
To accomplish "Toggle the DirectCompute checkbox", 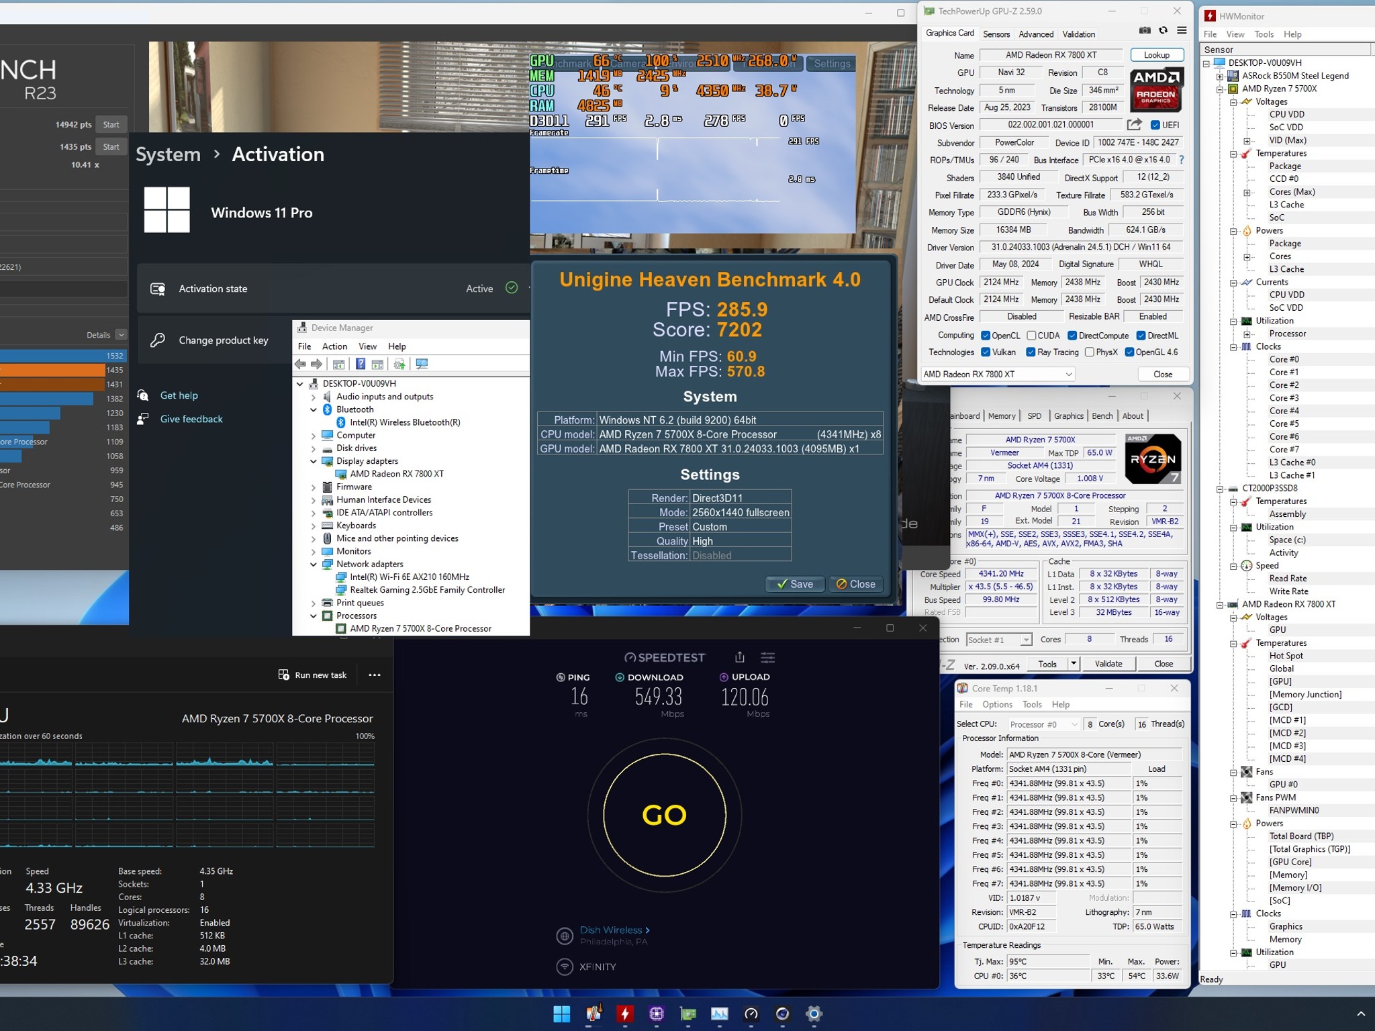I will click(x=1072, y=336).
